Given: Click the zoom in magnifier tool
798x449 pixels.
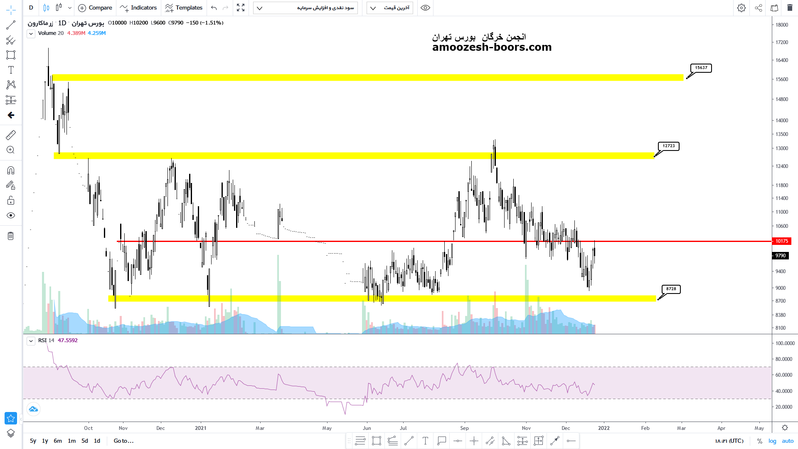Looking at the screenshot, I should tap(11, 150).
